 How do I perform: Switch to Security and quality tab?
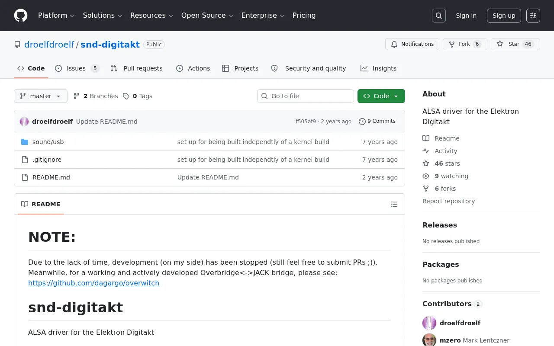pos(309,68)
